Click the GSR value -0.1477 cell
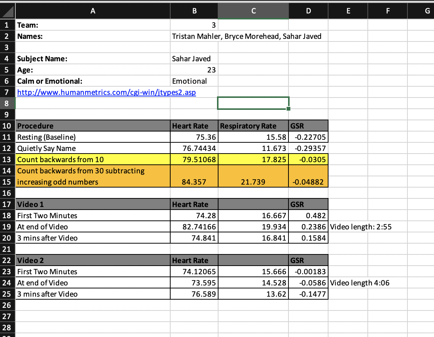Viewport: 434px width, 337px height. (308, 294)
